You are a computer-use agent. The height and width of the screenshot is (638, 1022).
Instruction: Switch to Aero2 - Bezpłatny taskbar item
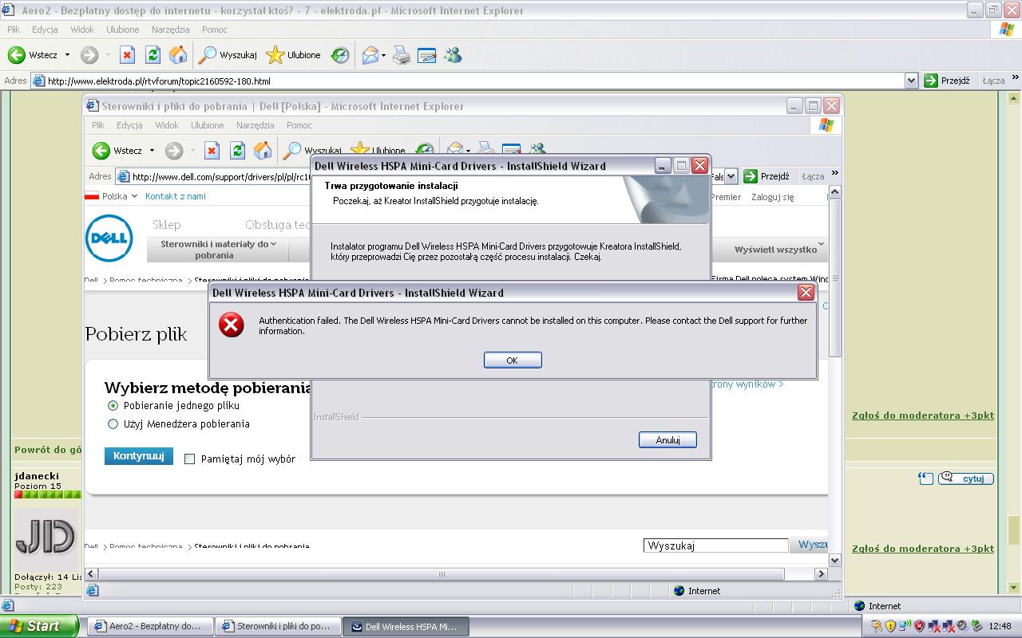click(x=151, y=627)
